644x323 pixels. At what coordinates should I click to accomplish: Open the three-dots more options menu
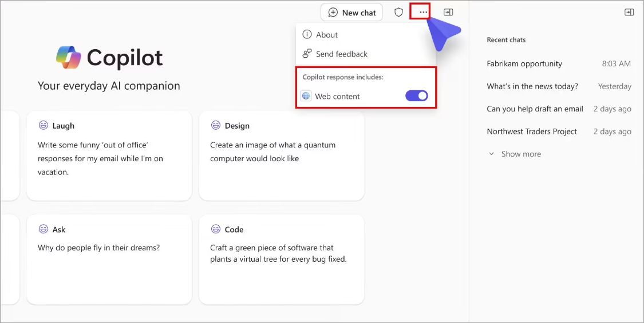(423, 12)
